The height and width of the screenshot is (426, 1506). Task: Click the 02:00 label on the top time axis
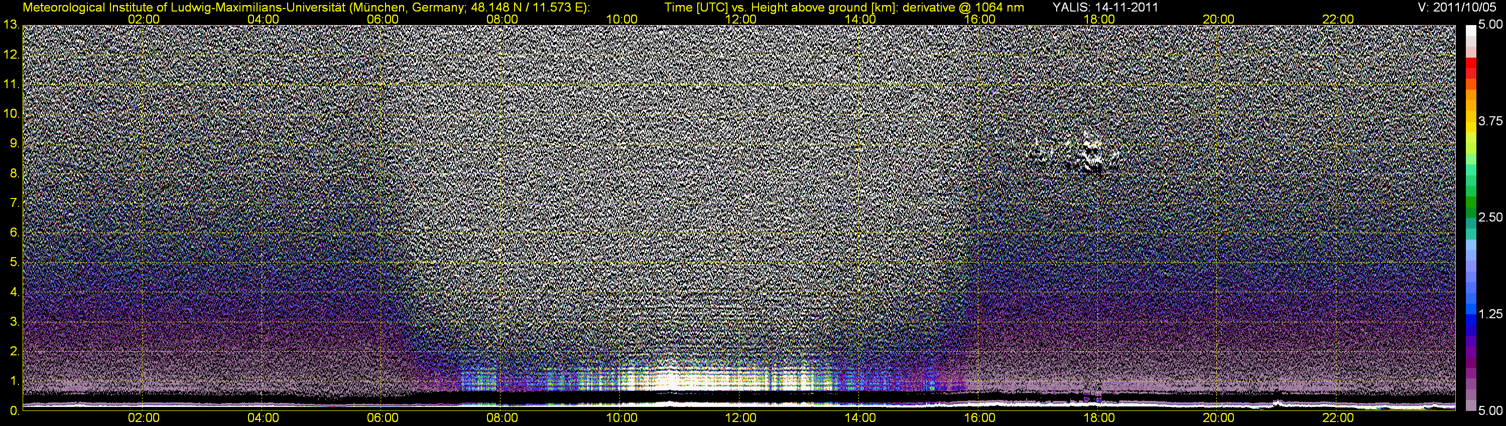pyautogui.click(x=144, y=19)
